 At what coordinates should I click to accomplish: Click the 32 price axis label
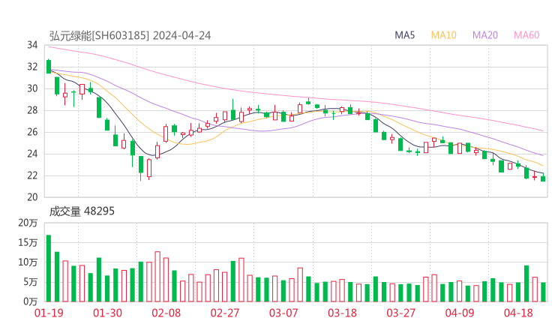(32, 67)
